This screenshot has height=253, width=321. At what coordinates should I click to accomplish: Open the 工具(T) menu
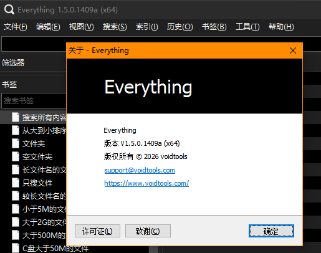[247, 27]
